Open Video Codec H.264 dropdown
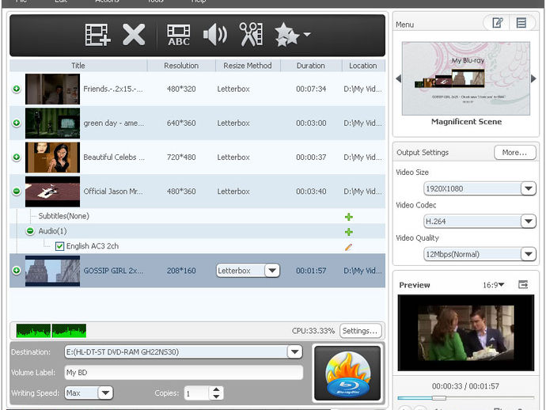The width and height of the screenshot is (546, 410). point(529,221)
